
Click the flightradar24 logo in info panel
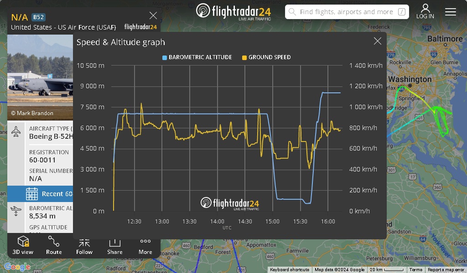(140, 27)
